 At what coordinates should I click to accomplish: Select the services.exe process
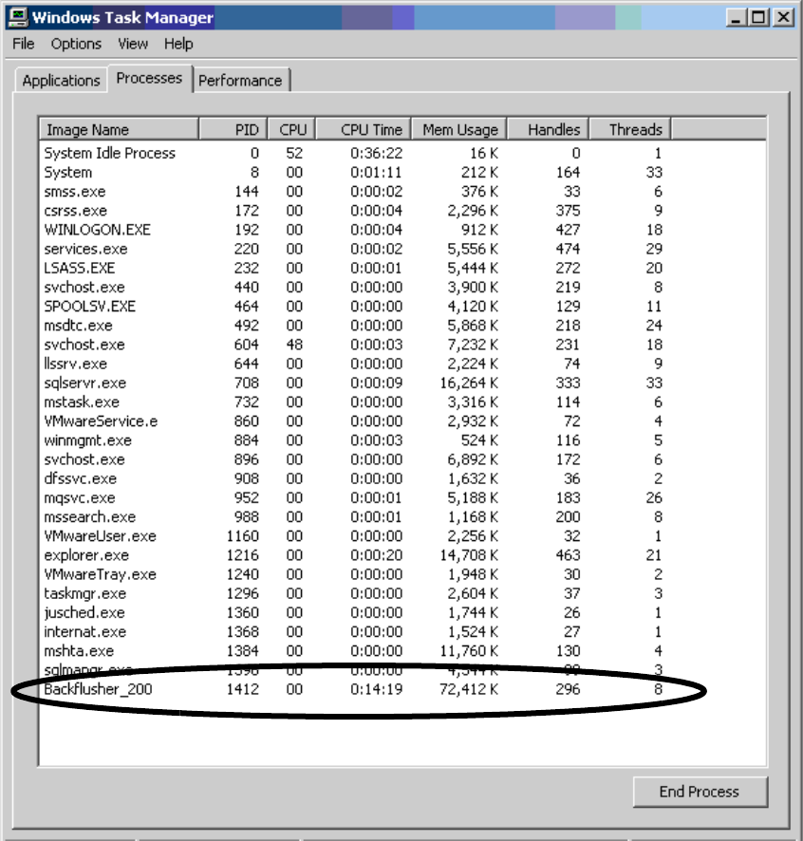(x=354, y=249)
